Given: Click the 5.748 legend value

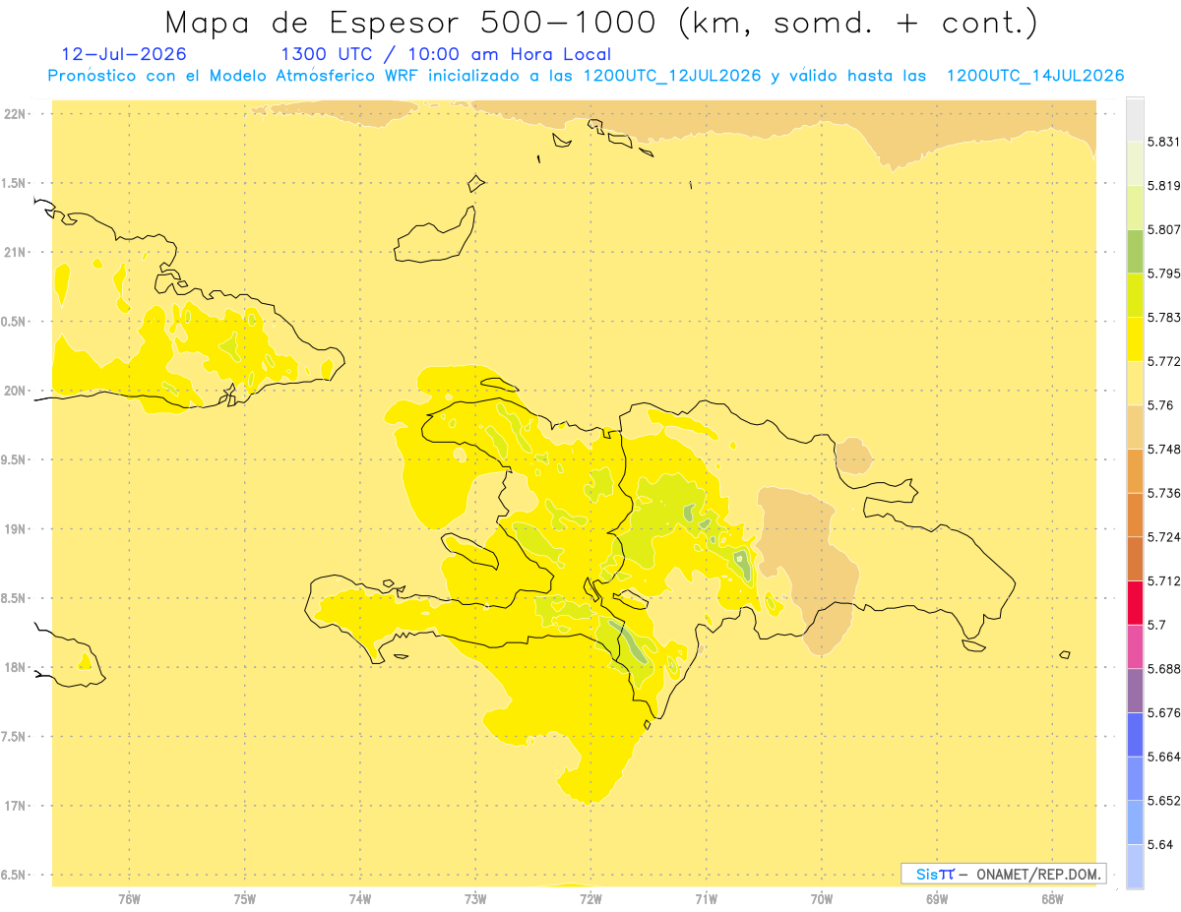Looking at the screenshot, I should (x=1163, y=450).
